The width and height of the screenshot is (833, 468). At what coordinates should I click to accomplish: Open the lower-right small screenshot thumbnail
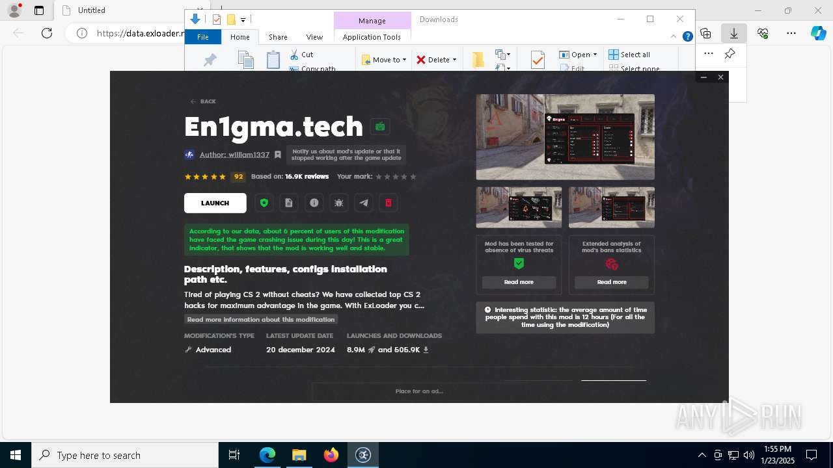pyautogui.click(x=612, y=207)
